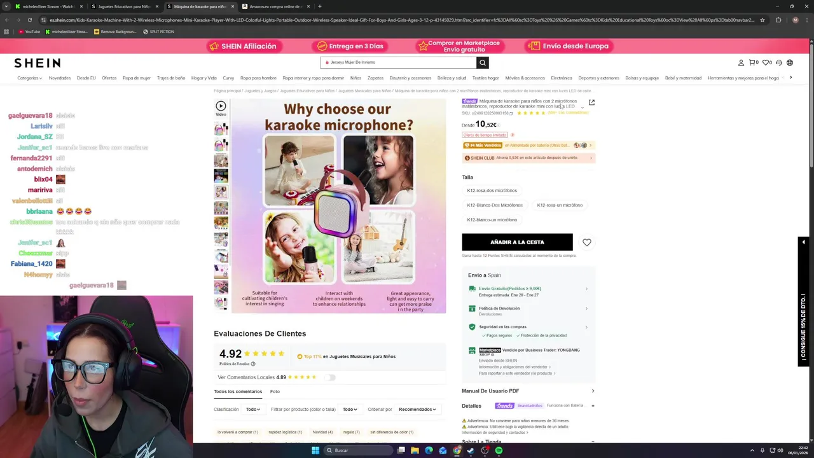Filter reviews by 'regalo (7)' tag
Screen dimensions: 814x458
click(x=352, y=432)
